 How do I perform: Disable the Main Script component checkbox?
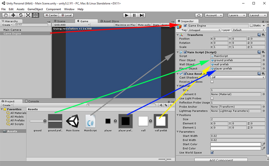[185, 52]
